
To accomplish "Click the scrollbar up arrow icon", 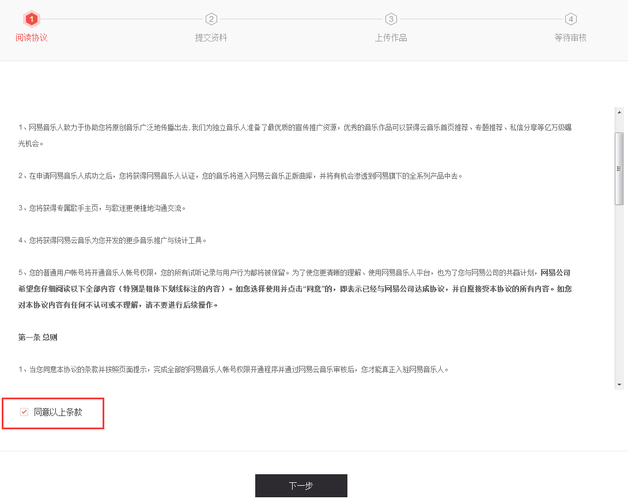I will 619,112.
